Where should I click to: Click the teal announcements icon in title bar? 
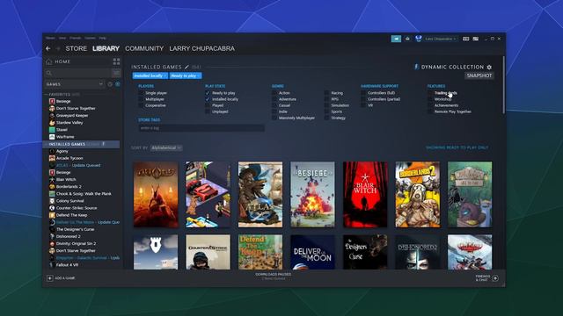(396, 39)
